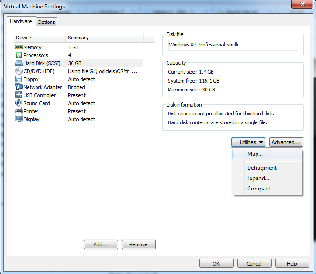The height and width of the screenshot is (274, 316).
Task: Select the Floppy row label
Action: point(31,79)
